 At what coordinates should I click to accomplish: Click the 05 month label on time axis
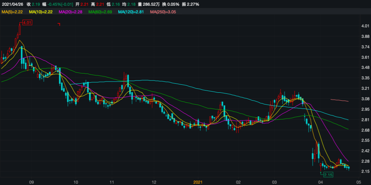(x=359, y=182)
